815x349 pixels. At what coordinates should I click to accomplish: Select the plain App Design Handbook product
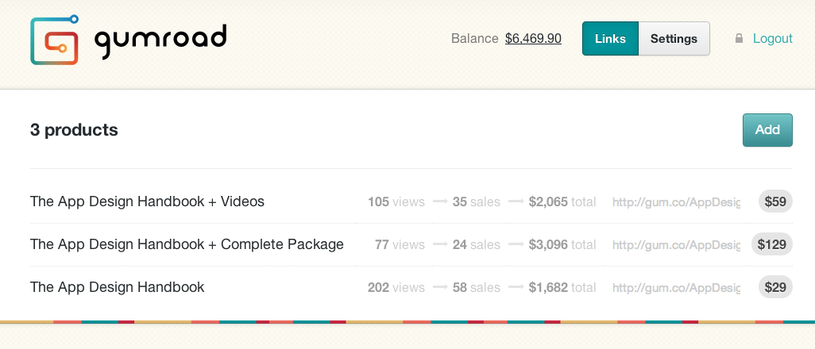coord(117,287)
